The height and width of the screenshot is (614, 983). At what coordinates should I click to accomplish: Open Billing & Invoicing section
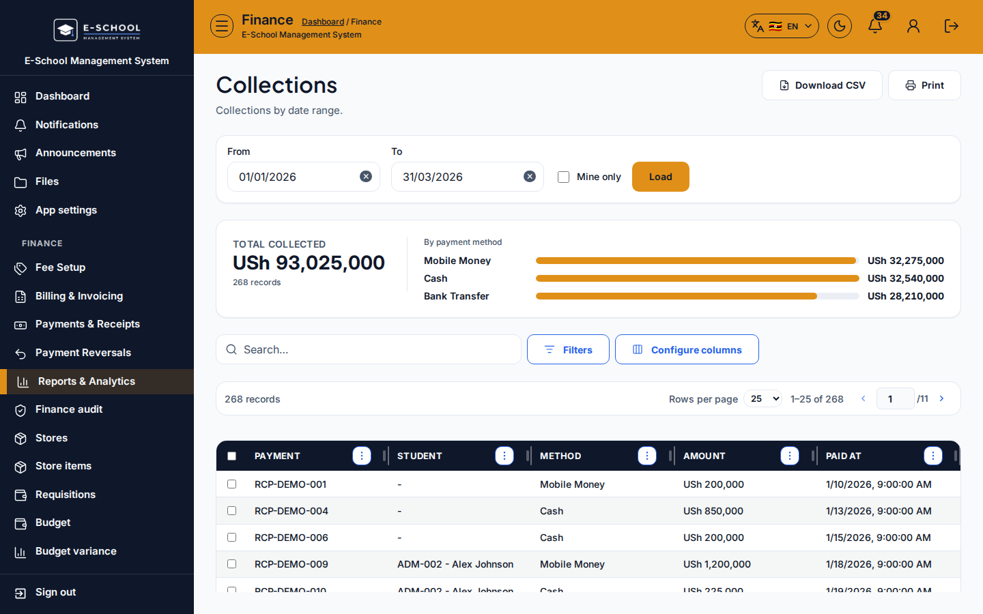(x=97, y=296)
